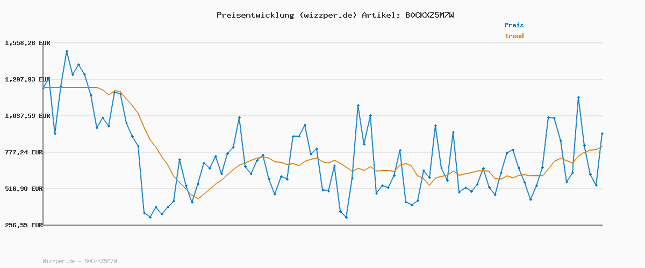
Task: Click the orange Trend legend label
Action: point(514,36)
